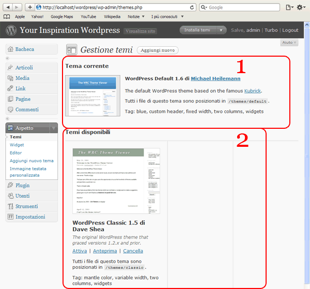Click the WordPress Default theme thumbnail
Screen dimensions: 310x289
(x=92, y=96)
